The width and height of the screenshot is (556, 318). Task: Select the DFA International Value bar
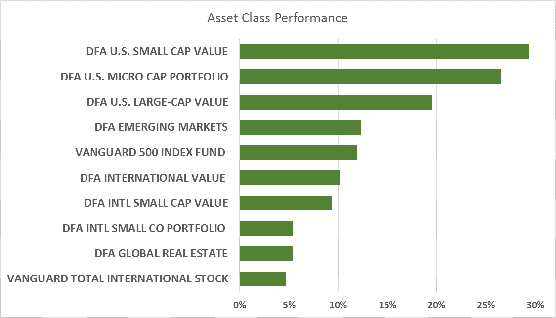tap(290, 178)
